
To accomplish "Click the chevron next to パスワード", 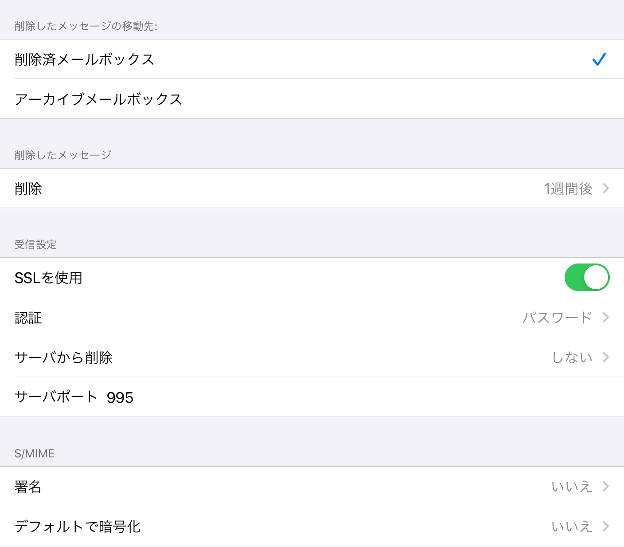I will (606, 318).
